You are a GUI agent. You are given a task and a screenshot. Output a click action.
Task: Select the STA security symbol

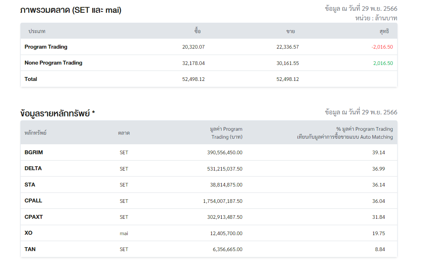tap(30, 185)
